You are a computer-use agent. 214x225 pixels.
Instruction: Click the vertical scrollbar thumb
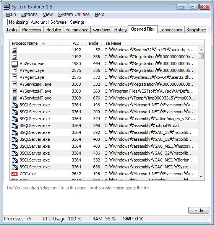(x=201, y=56)
